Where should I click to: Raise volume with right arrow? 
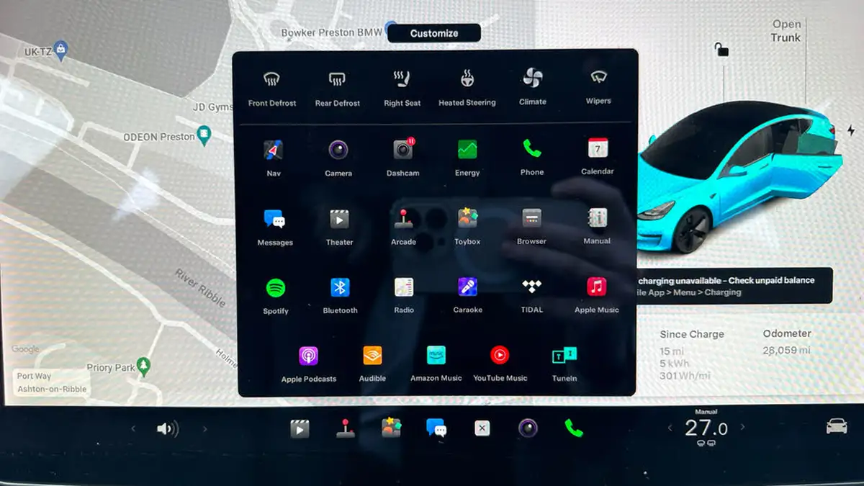click(204, 429)
